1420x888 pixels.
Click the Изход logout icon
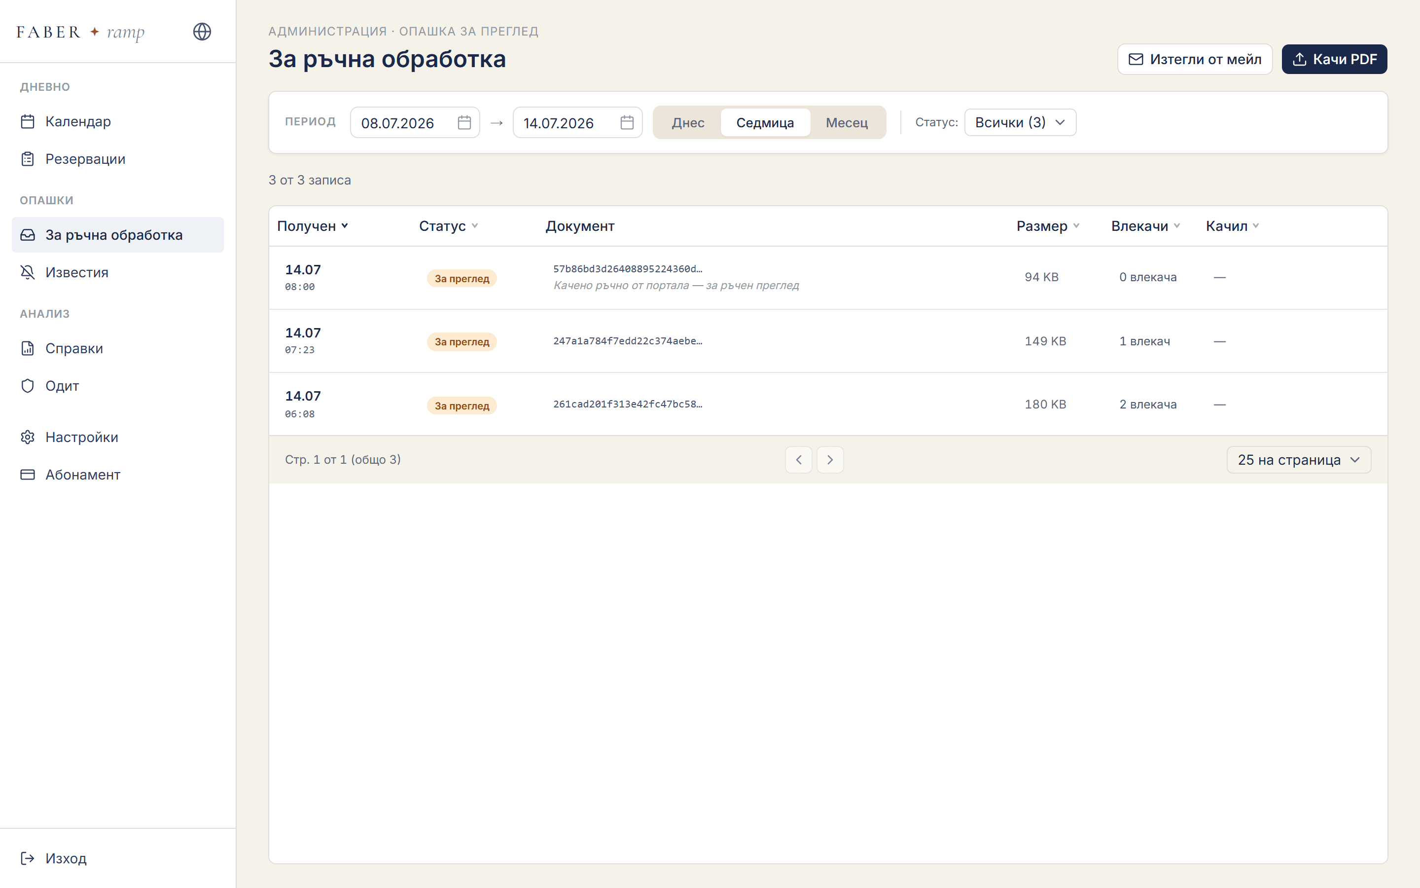28,858
